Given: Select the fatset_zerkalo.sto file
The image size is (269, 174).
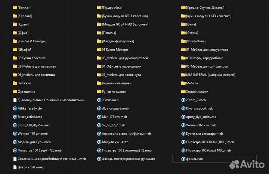Looking at the screenshot, I should click(x=30, y=117).
